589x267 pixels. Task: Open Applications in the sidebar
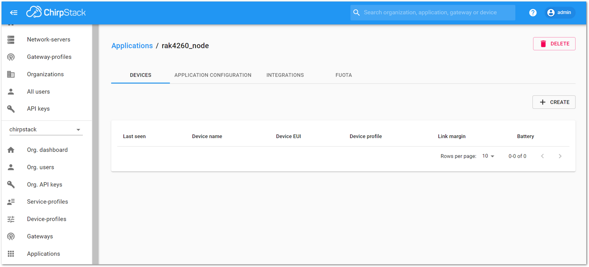[x=44, y=254]
